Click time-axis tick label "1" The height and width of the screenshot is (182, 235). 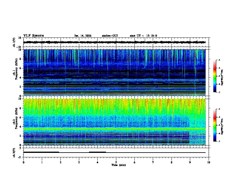click(42, 162)
